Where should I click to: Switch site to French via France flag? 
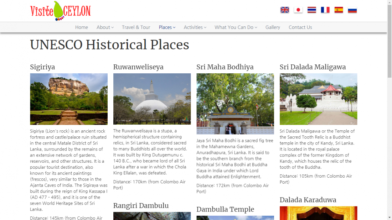click(x=325, y=10)
